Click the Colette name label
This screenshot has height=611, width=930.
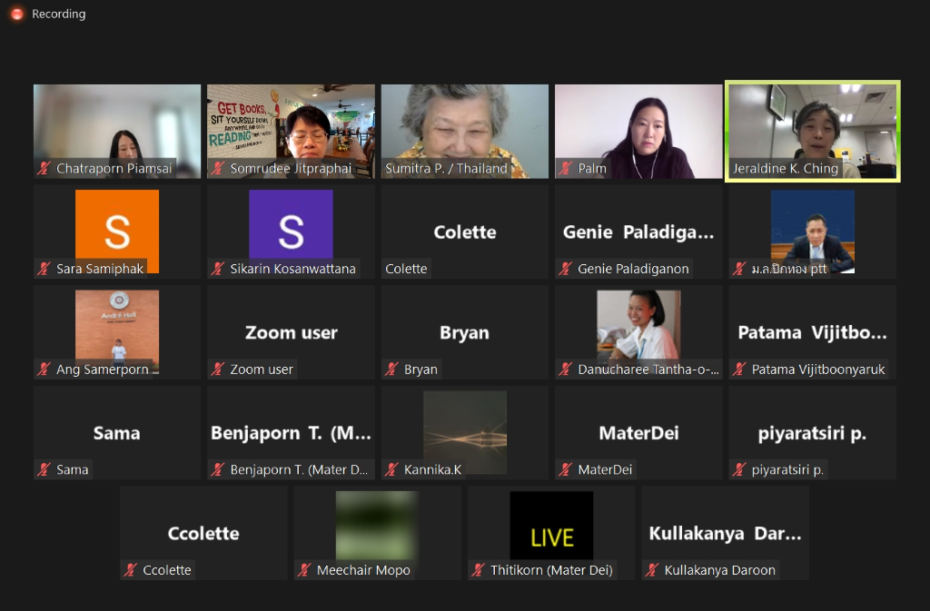(406, 269)
